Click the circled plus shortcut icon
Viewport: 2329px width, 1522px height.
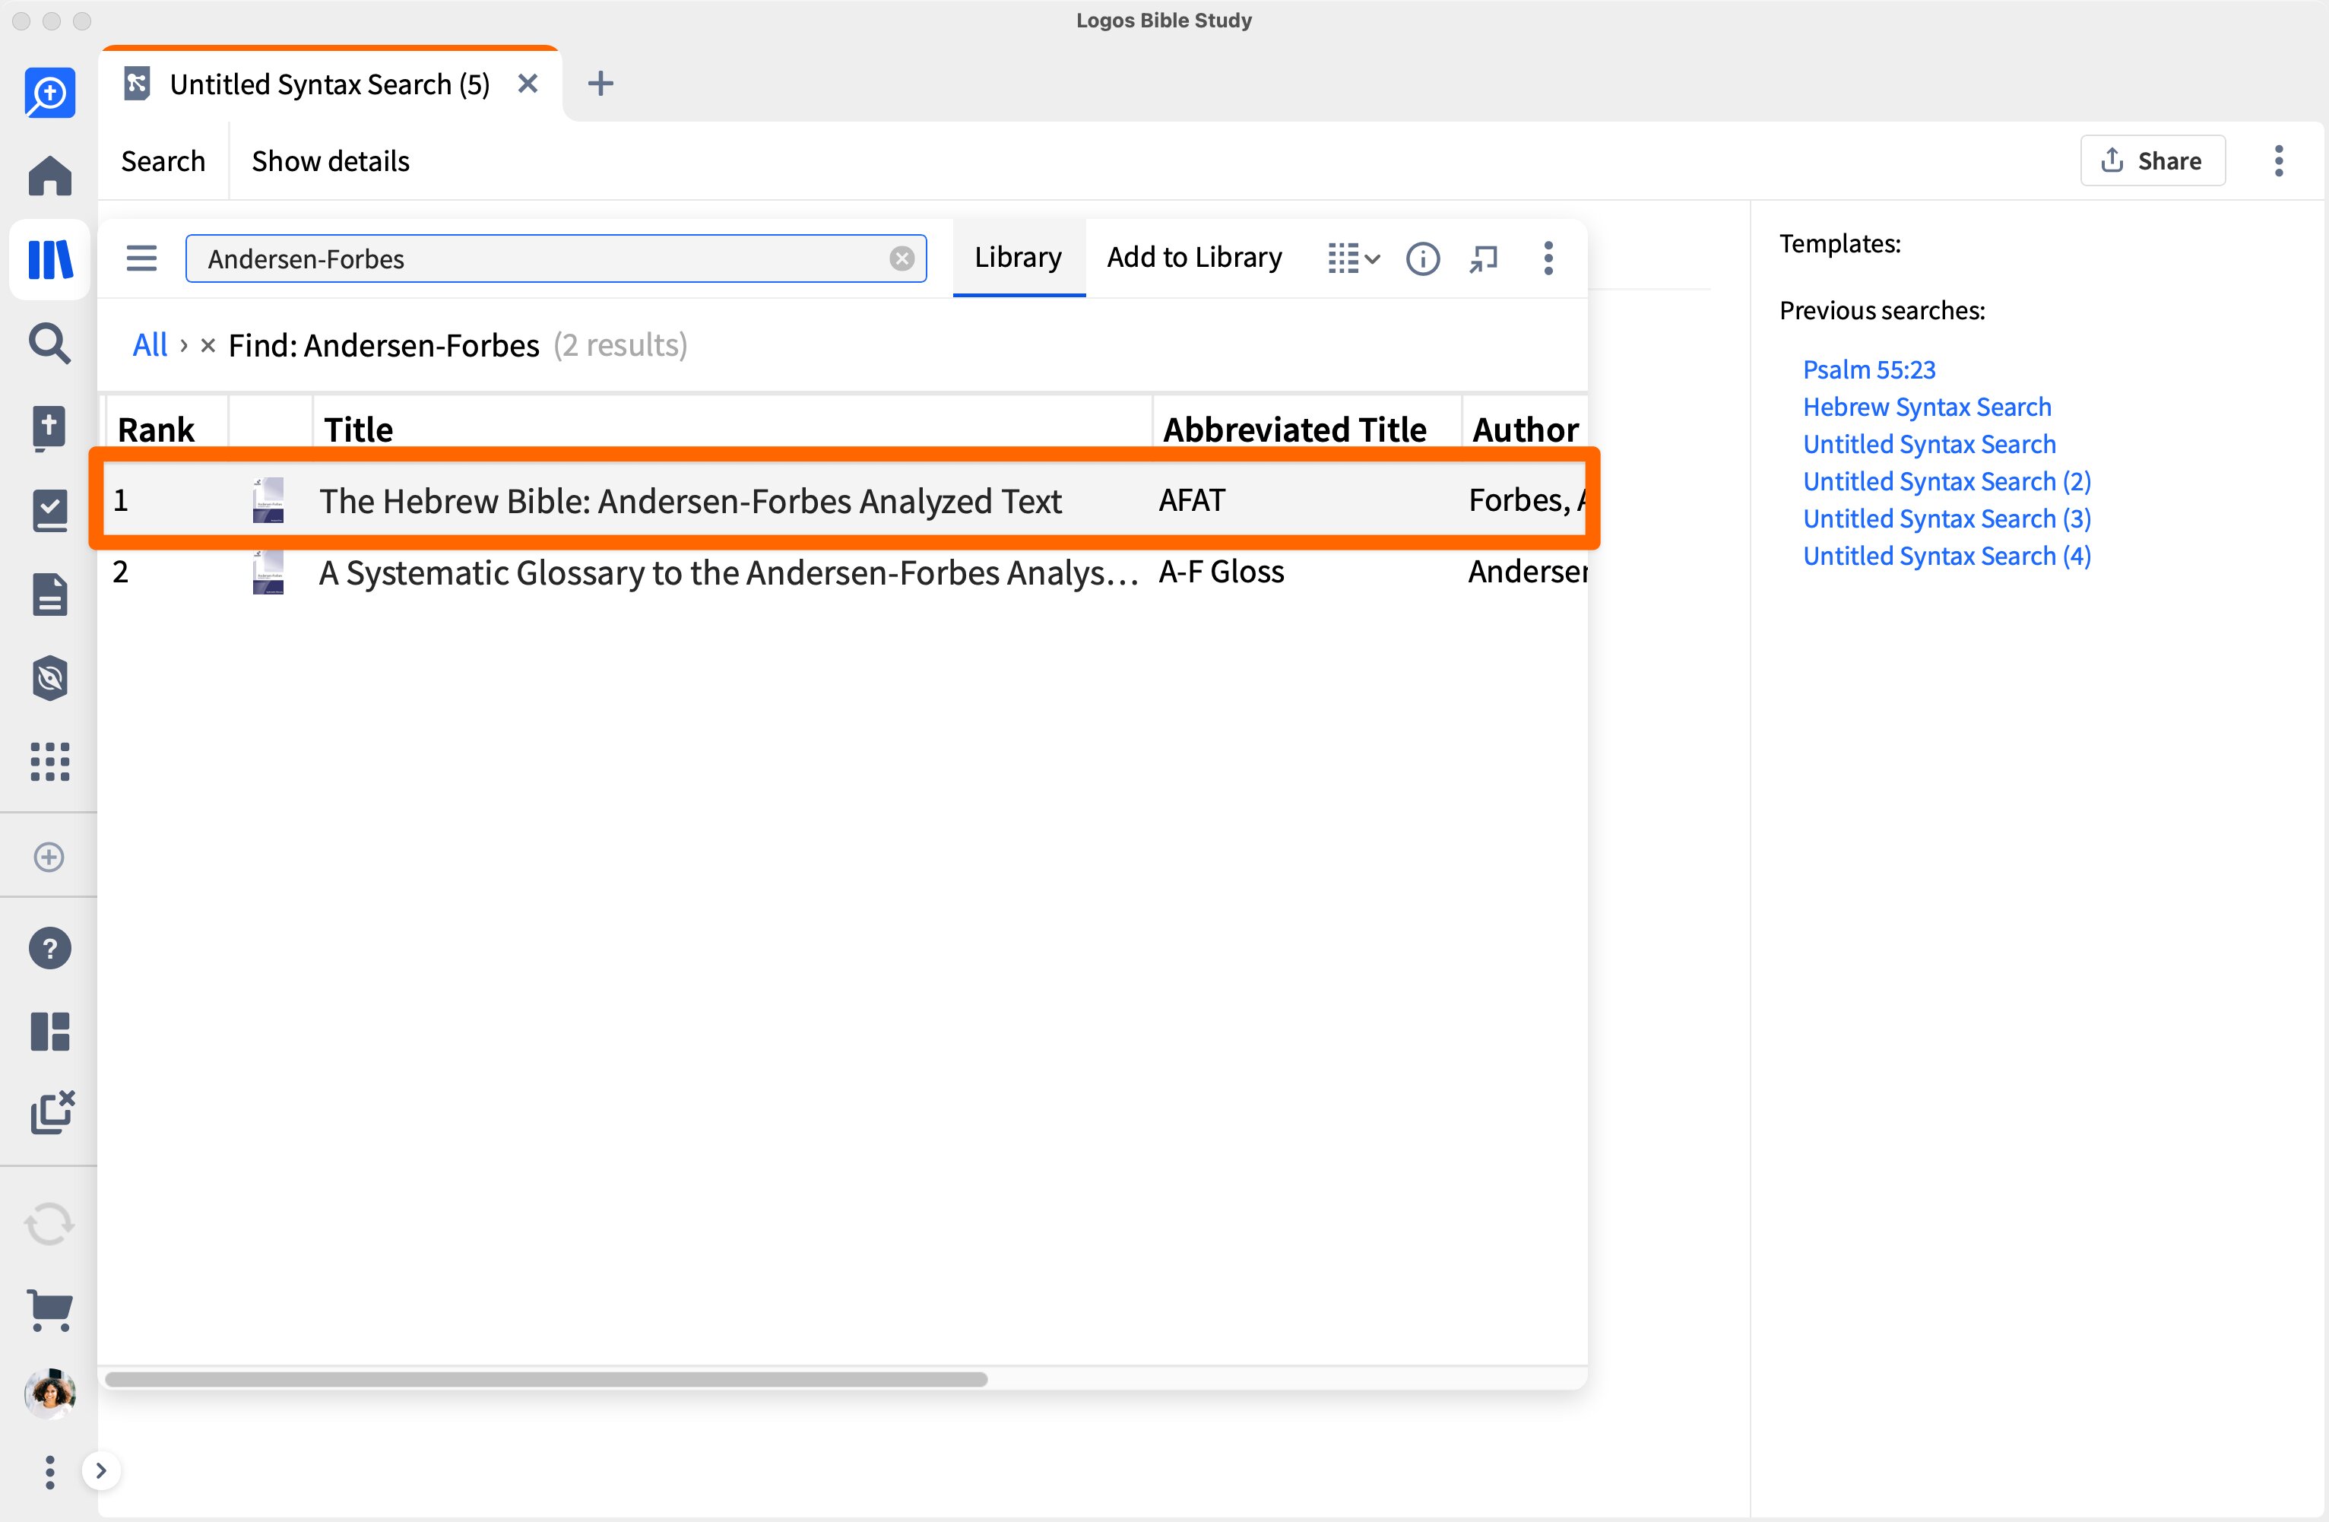[x=49, y=858]
